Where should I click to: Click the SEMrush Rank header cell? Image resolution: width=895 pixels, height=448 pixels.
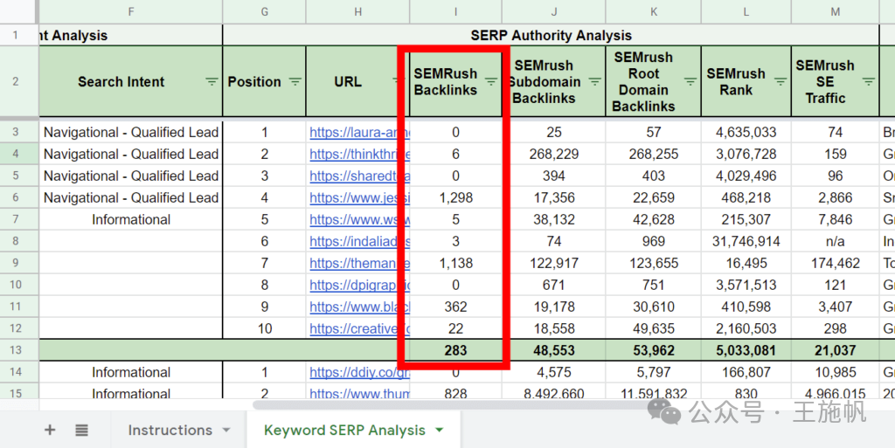coord(746,81)
